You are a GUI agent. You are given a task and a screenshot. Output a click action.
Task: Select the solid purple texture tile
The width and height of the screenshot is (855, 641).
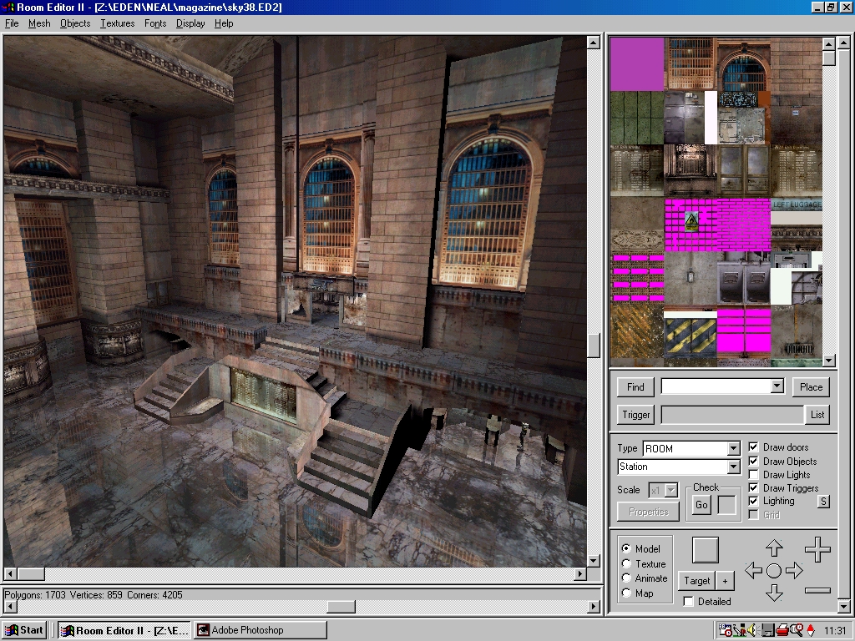coord(637,63)
